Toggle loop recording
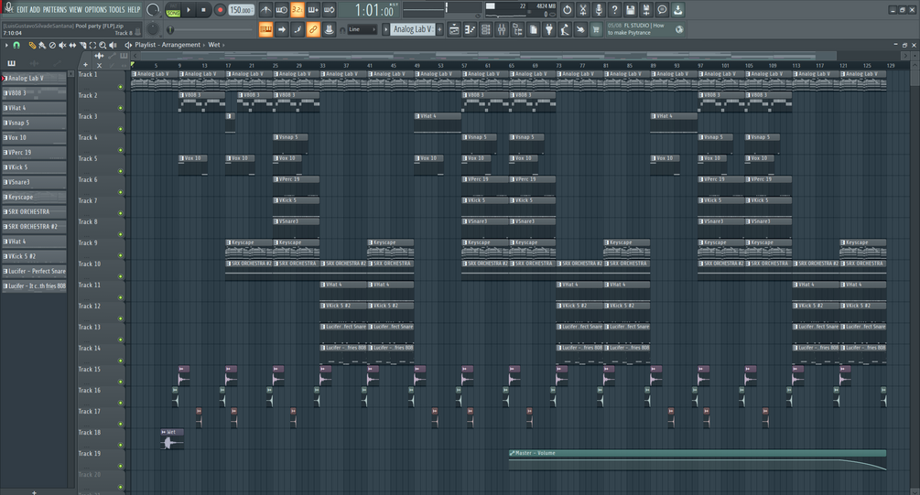920x495 pixels. pyautogui.click(x=330, y=10)
